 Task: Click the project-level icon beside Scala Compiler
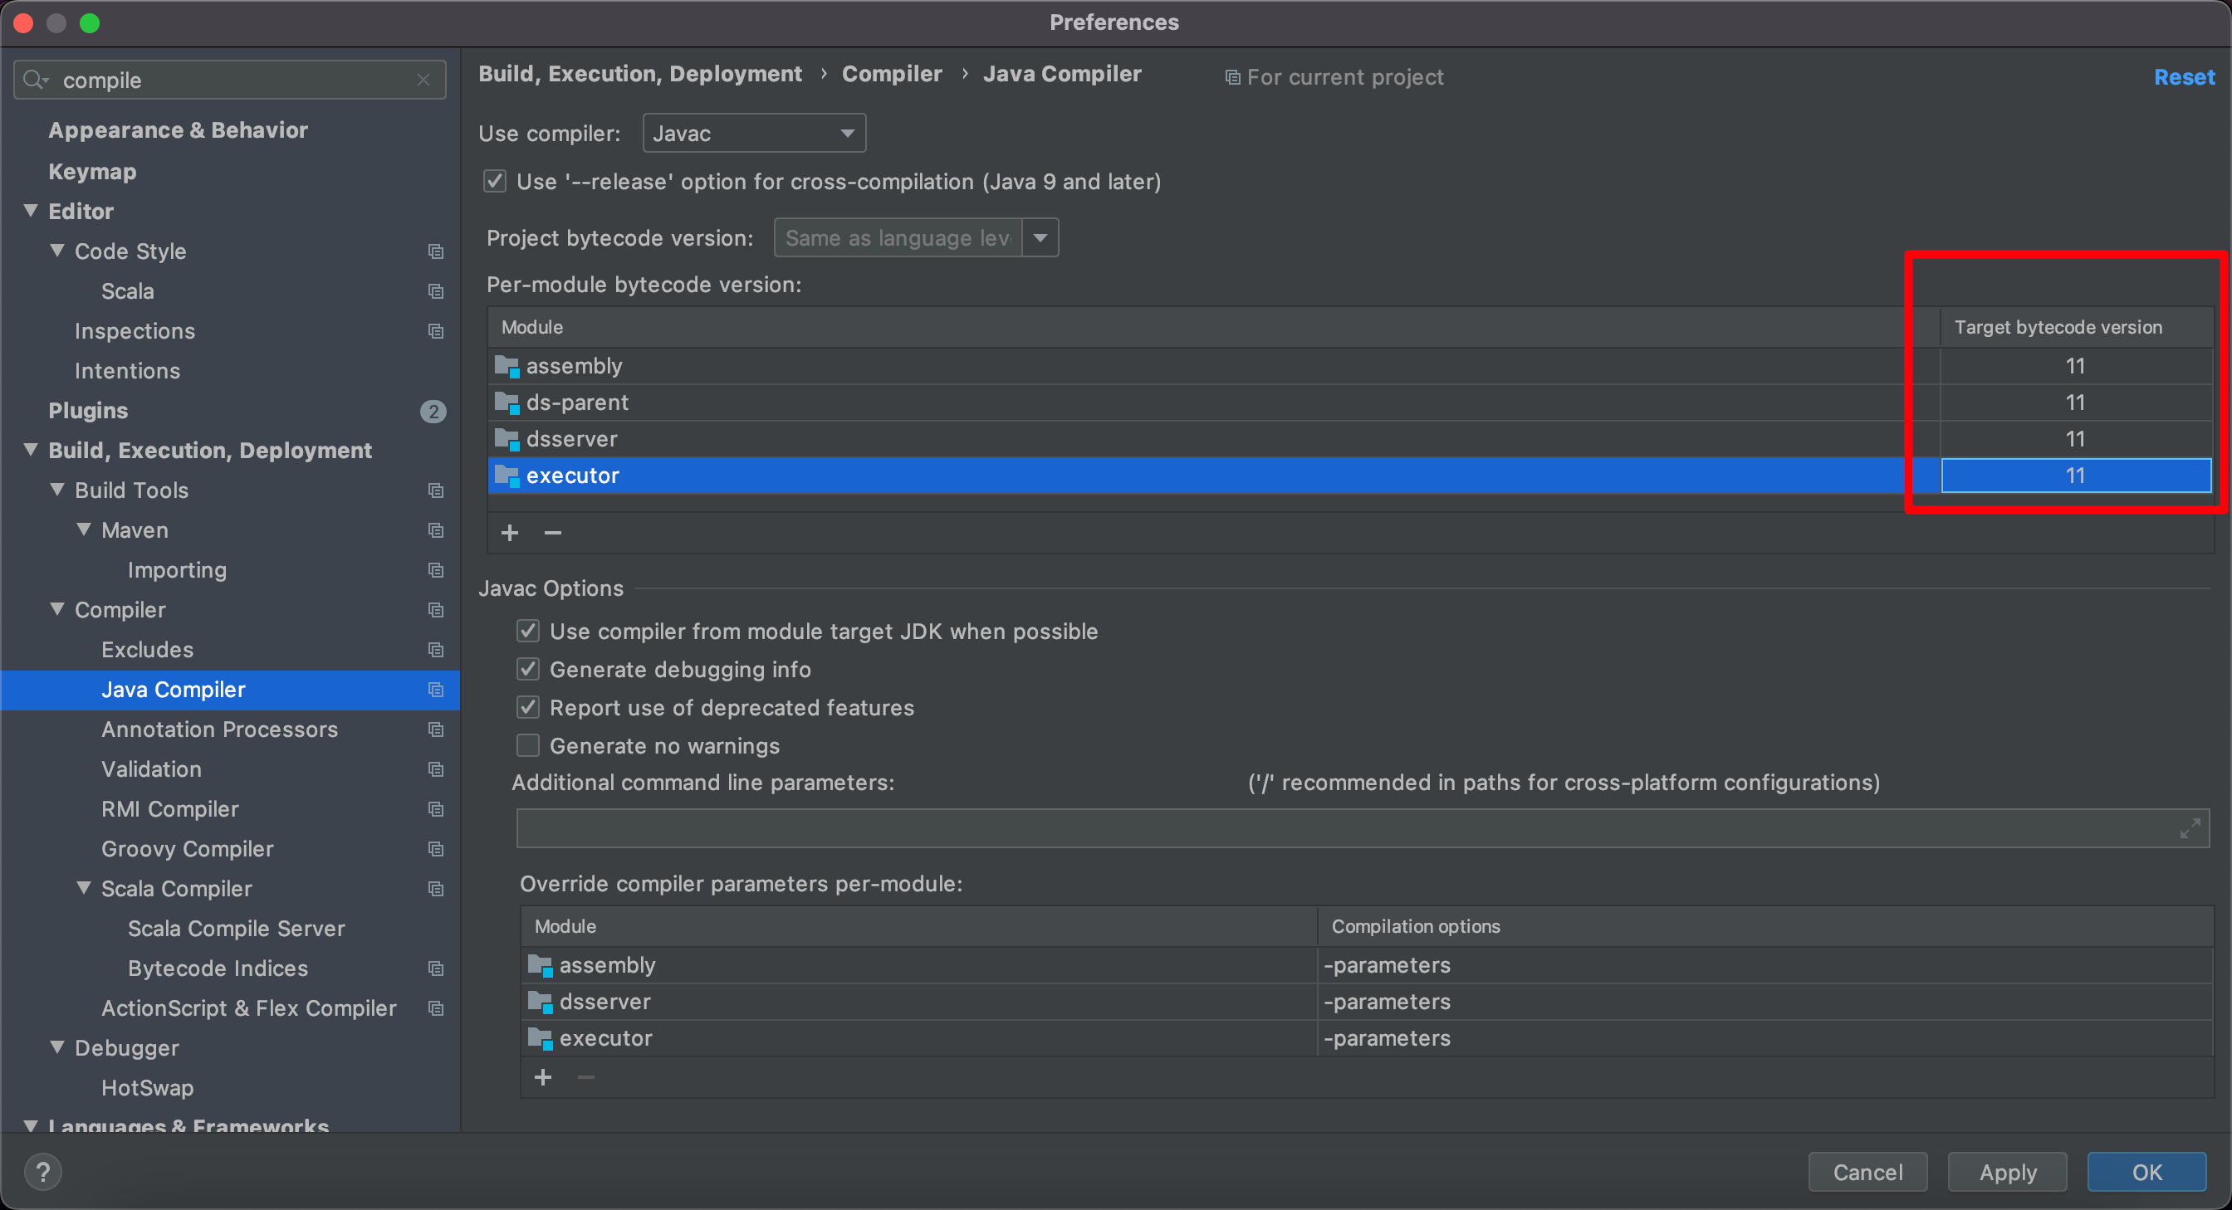[x=436, y=890]
